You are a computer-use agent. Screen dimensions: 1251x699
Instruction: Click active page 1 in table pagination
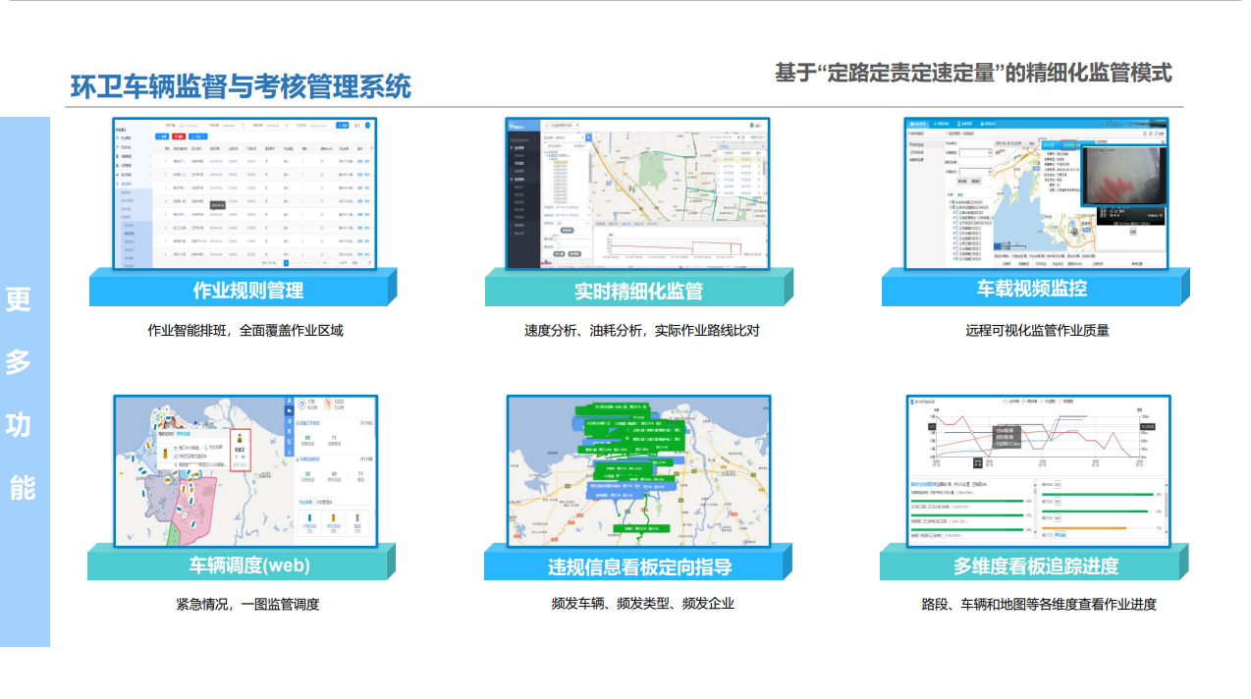(x=287, y=263)
